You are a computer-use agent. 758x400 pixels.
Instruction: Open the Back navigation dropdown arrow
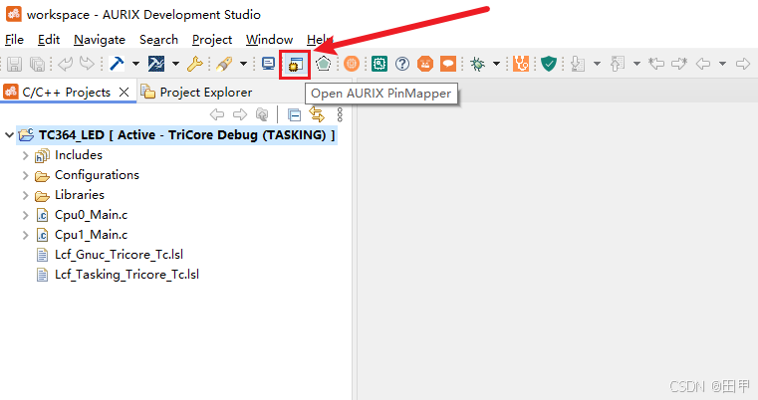pyautogui.click(x=722, y=64)
